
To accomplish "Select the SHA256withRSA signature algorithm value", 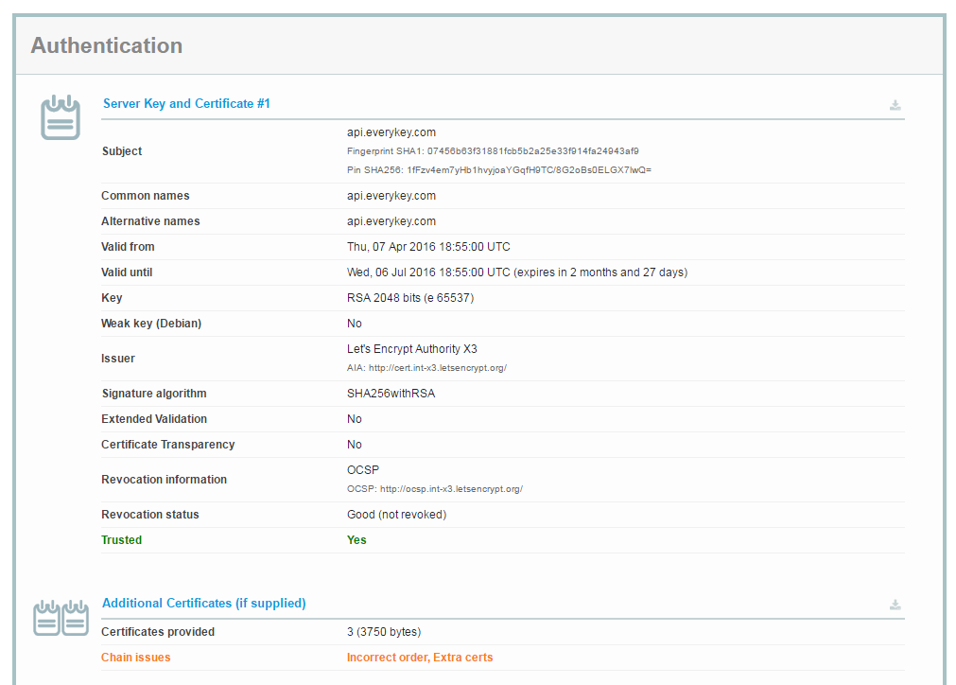I will pos(391,394).
